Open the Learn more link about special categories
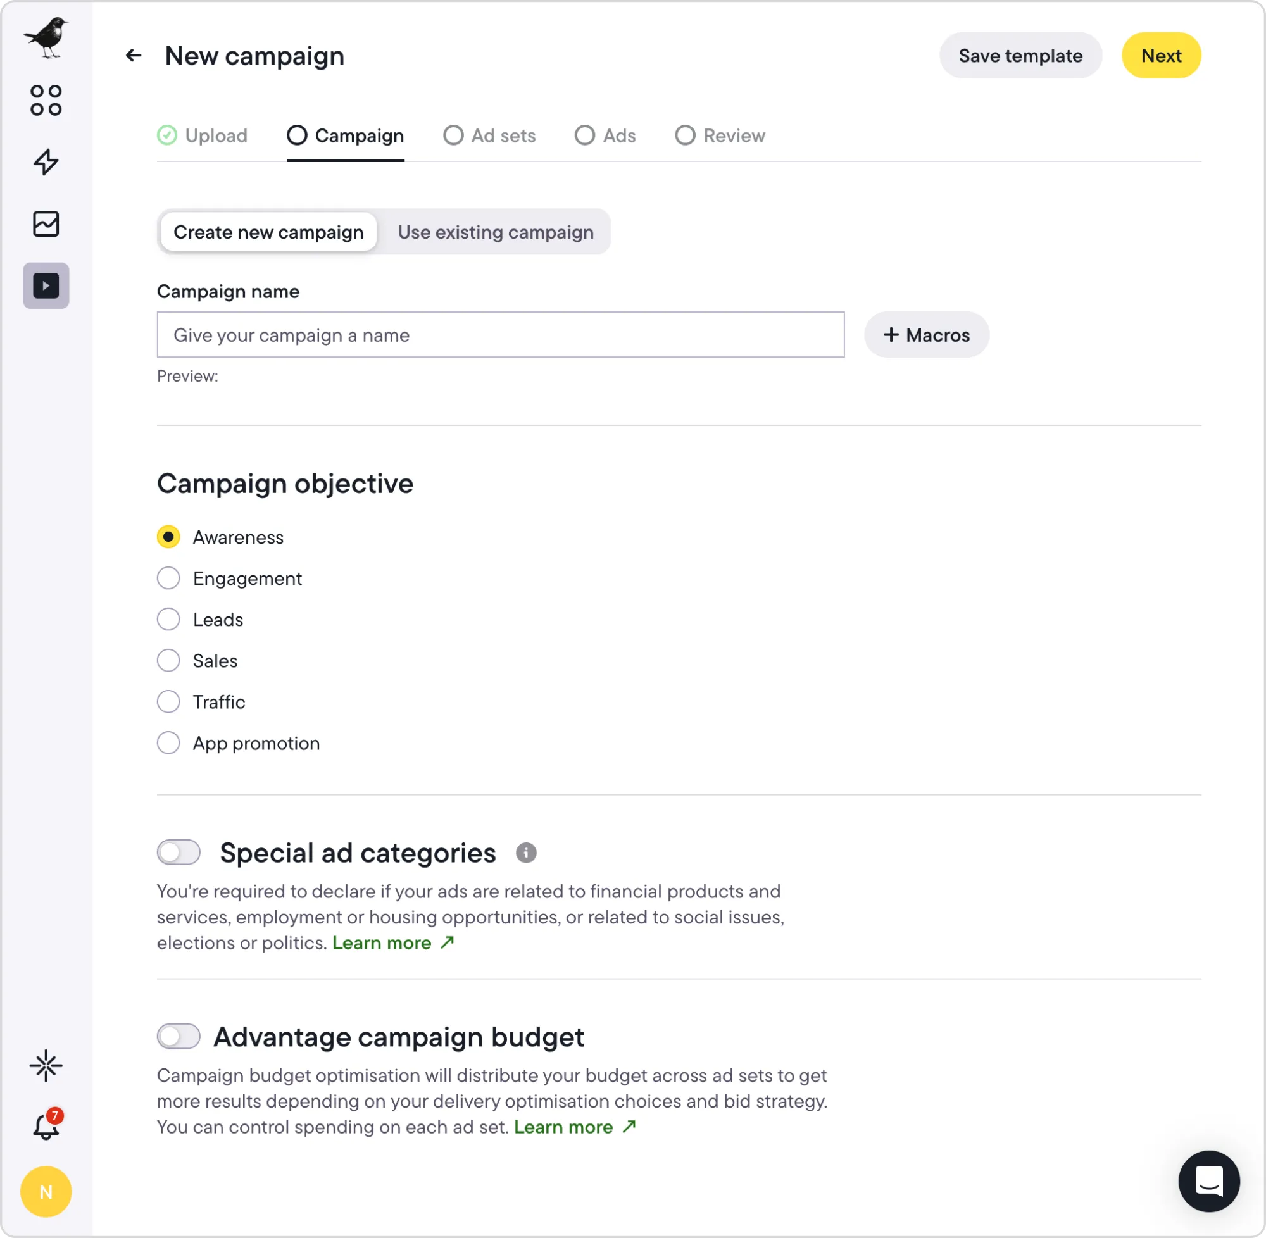This screenshot has height=1238, width=1266. pyautogui.click(x=384, y=943)
